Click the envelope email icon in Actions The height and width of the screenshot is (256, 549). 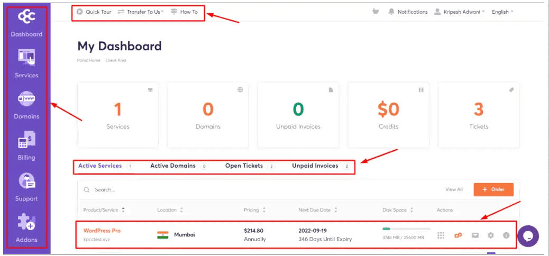pos(475,235)
